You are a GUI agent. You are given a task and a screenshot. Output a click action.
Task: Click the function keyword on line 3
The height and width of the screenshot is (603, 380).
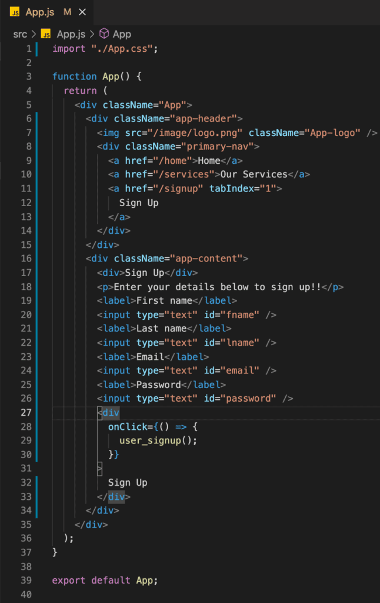pos(75,77)
